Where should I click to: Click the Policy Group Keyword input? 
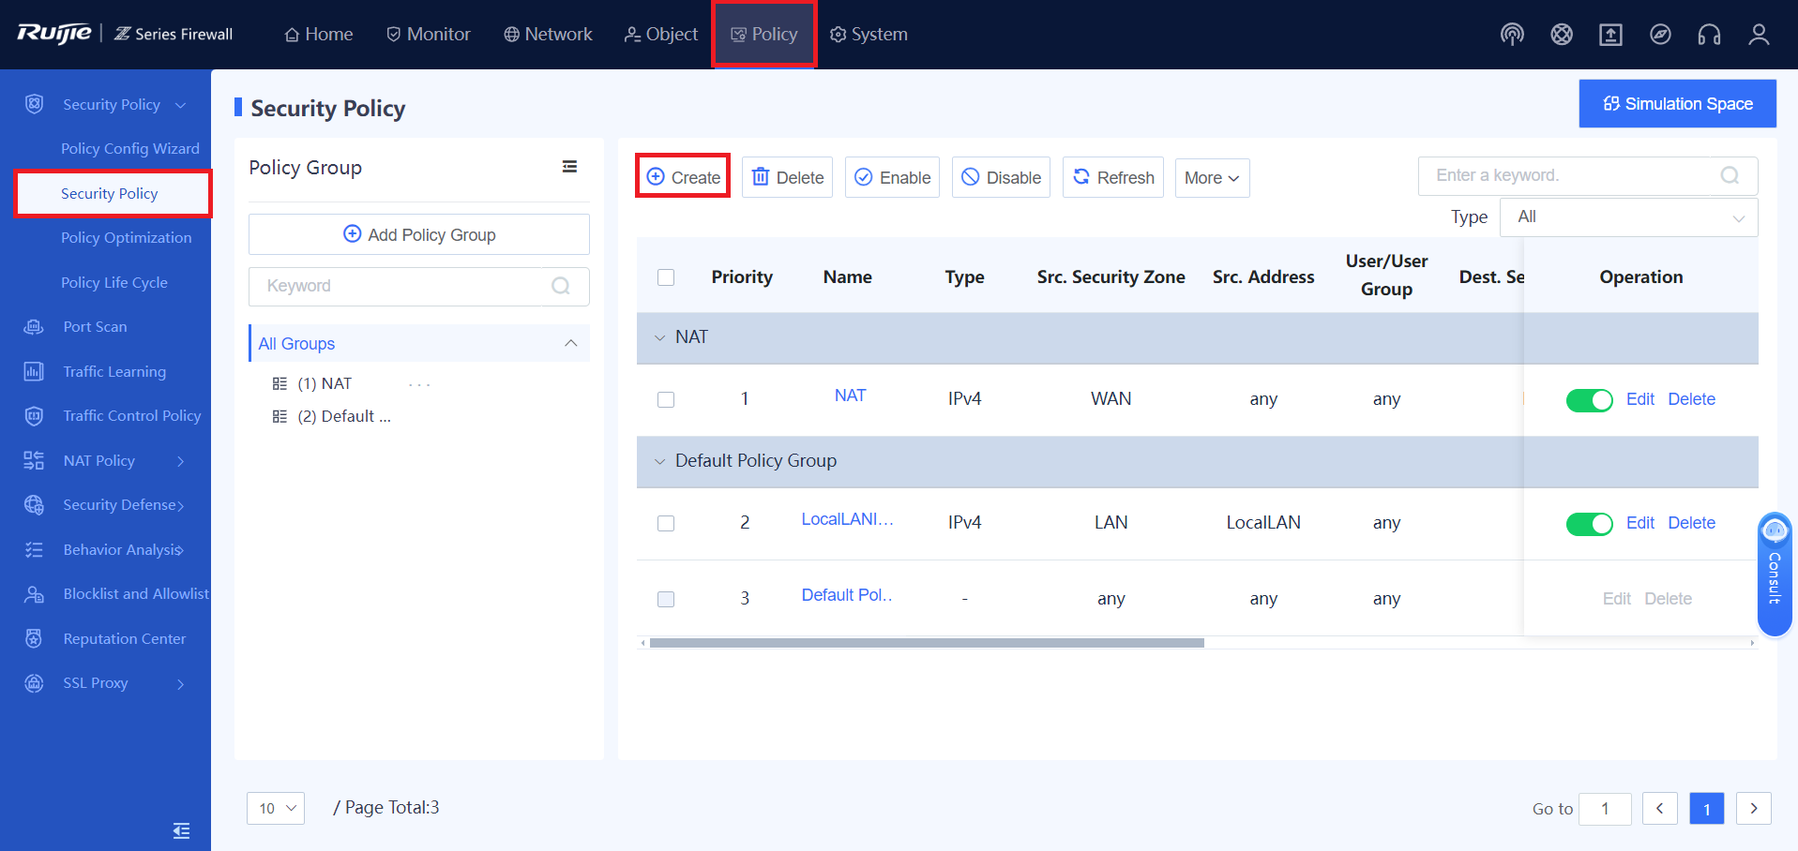[x=419, y=286]
